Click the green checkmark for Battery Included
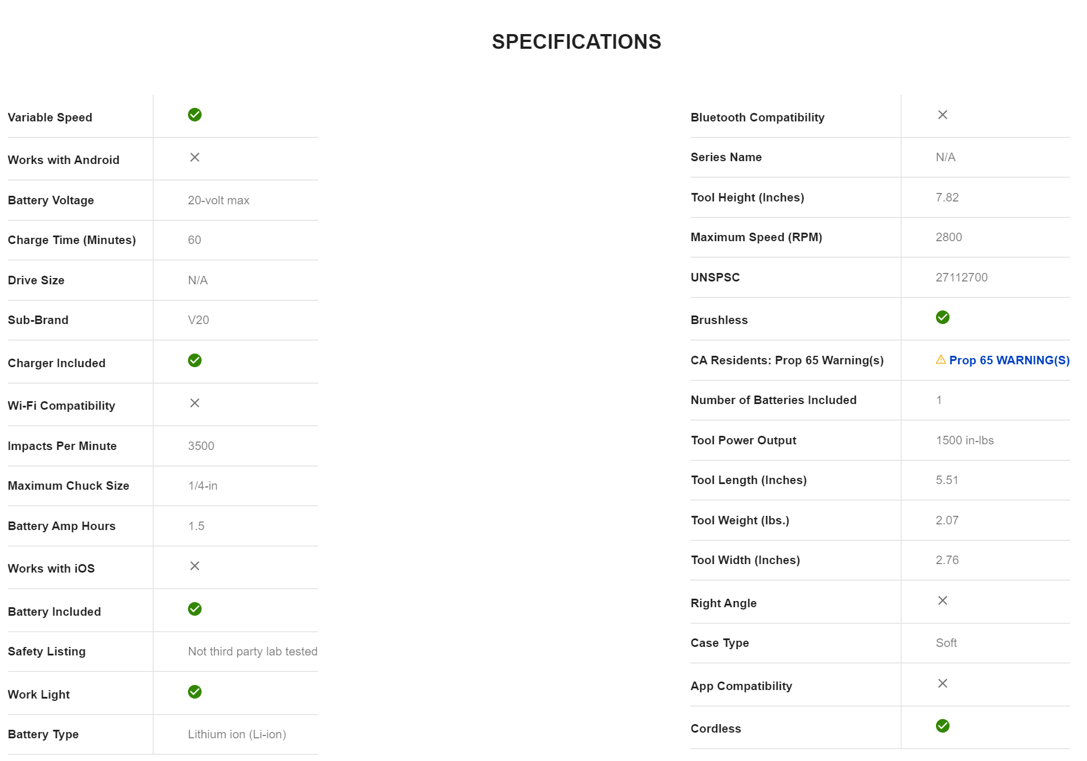1087x761 pixels. [195, 609]
